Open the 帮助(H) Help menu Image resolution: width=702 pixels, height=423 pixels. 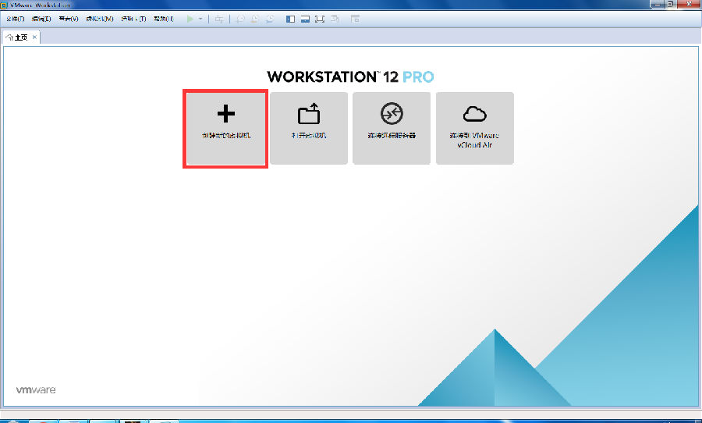click(x=163, y=19)
